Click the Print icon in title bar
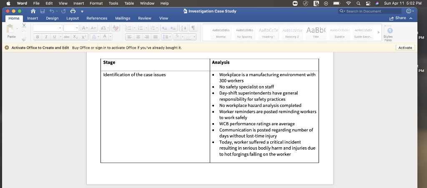427x188 pixels. pos(73,11)
